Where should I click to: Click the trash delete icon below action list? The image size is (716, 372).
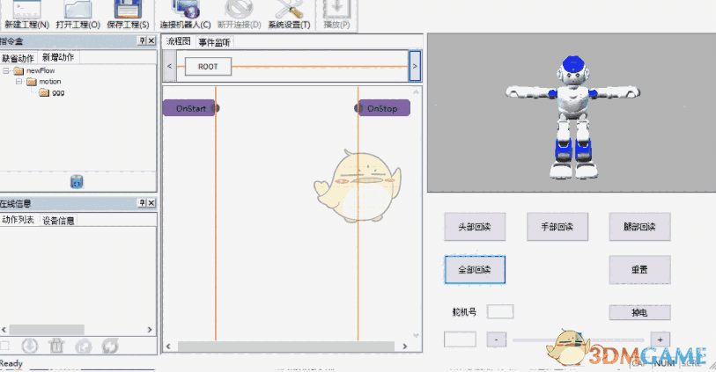pyautogui.click(x=56, y=346)
